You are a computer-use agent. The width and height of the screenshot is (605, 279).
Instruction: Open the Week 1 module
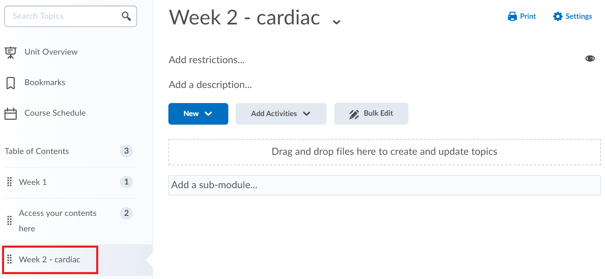tap(33, 182)
